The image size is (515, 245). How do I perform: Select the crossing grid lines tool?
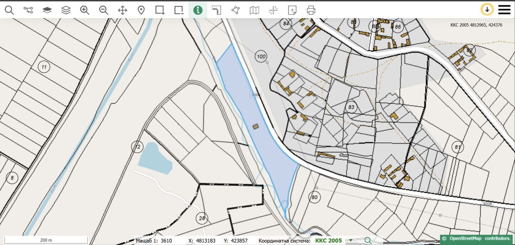(273, 10)
